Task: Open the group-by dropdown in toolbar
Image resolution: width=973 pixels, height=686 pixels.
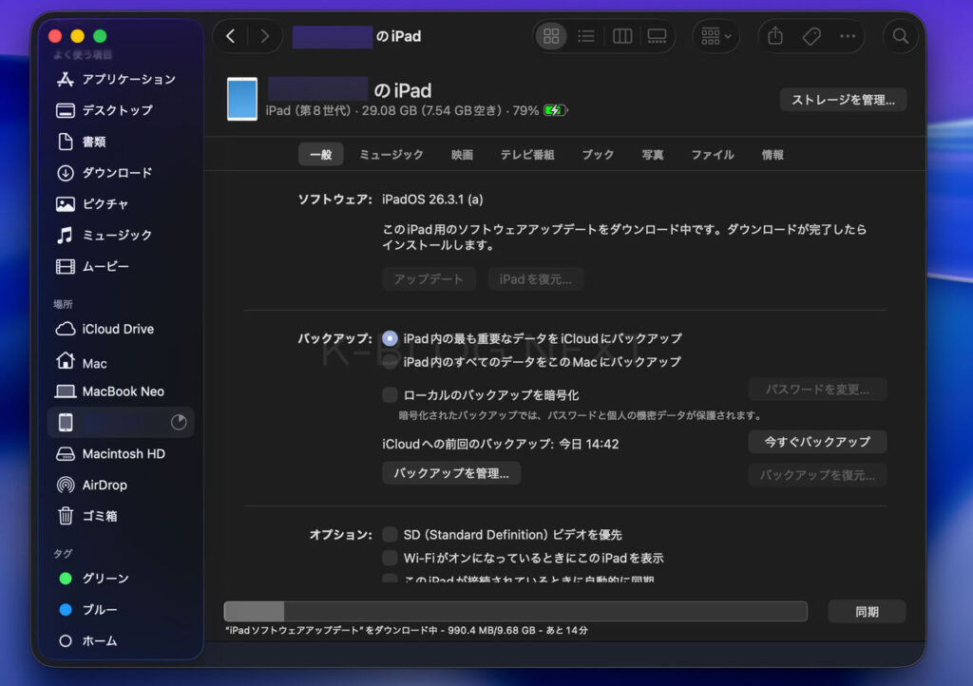Action: (x=716, y=36)
